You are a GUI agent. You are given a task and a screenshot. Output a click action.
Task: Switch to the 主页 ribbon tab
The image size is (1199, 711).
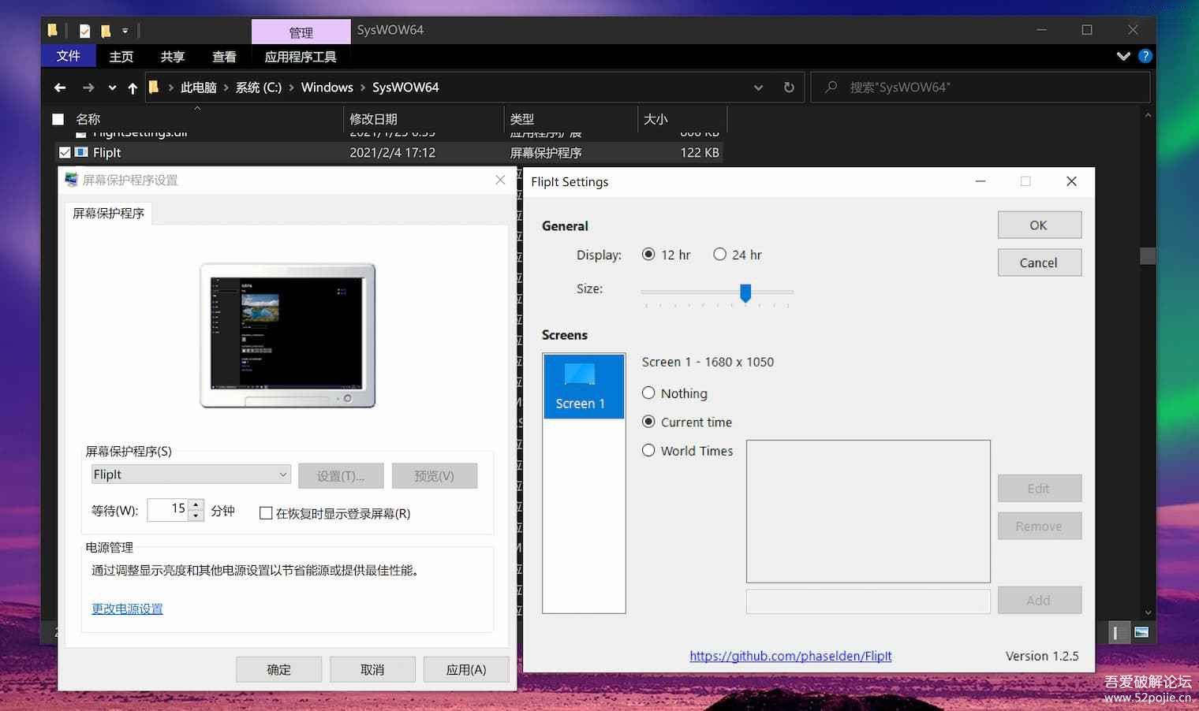tap(121, 56)
